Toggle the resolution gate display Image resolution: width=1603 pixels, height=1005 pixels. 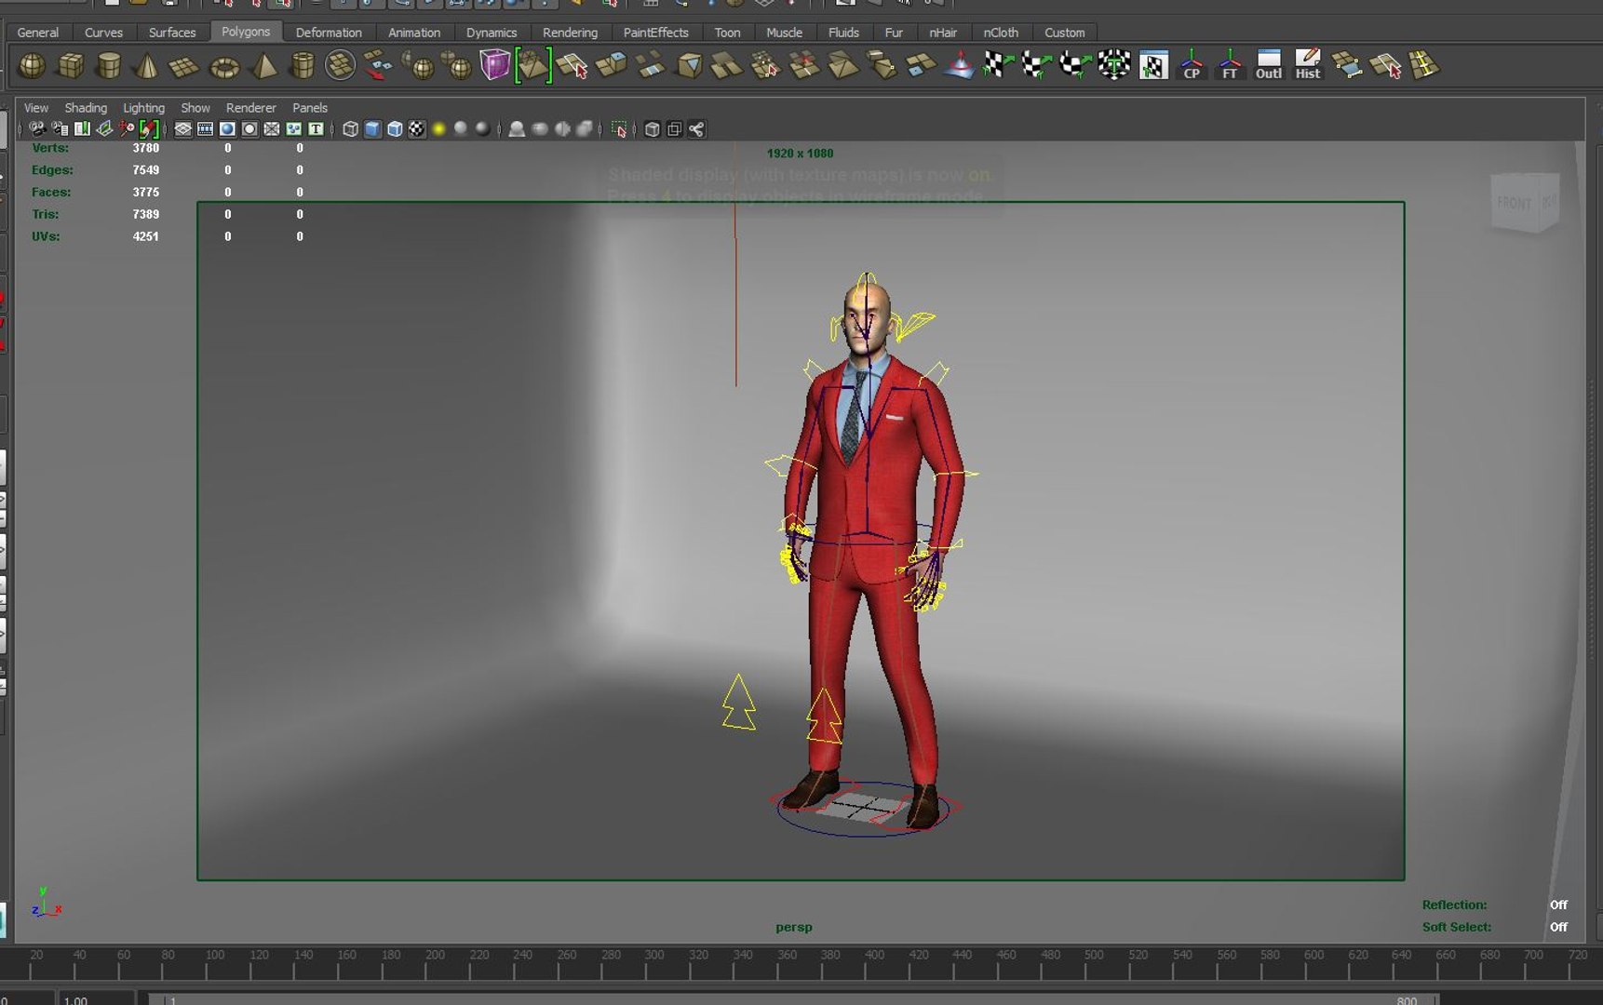pyautogui.click(x=227, y=129)
